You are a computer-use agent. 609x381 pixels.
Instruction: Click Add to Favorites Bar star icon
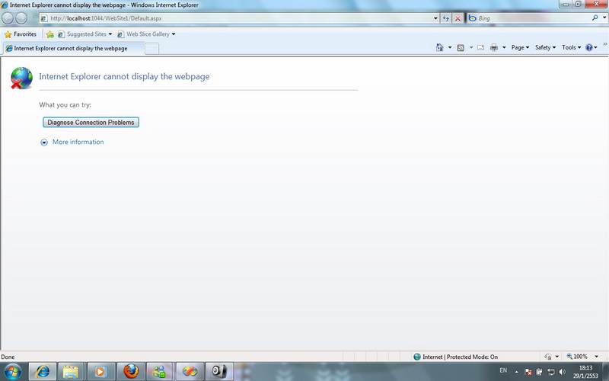50,34
